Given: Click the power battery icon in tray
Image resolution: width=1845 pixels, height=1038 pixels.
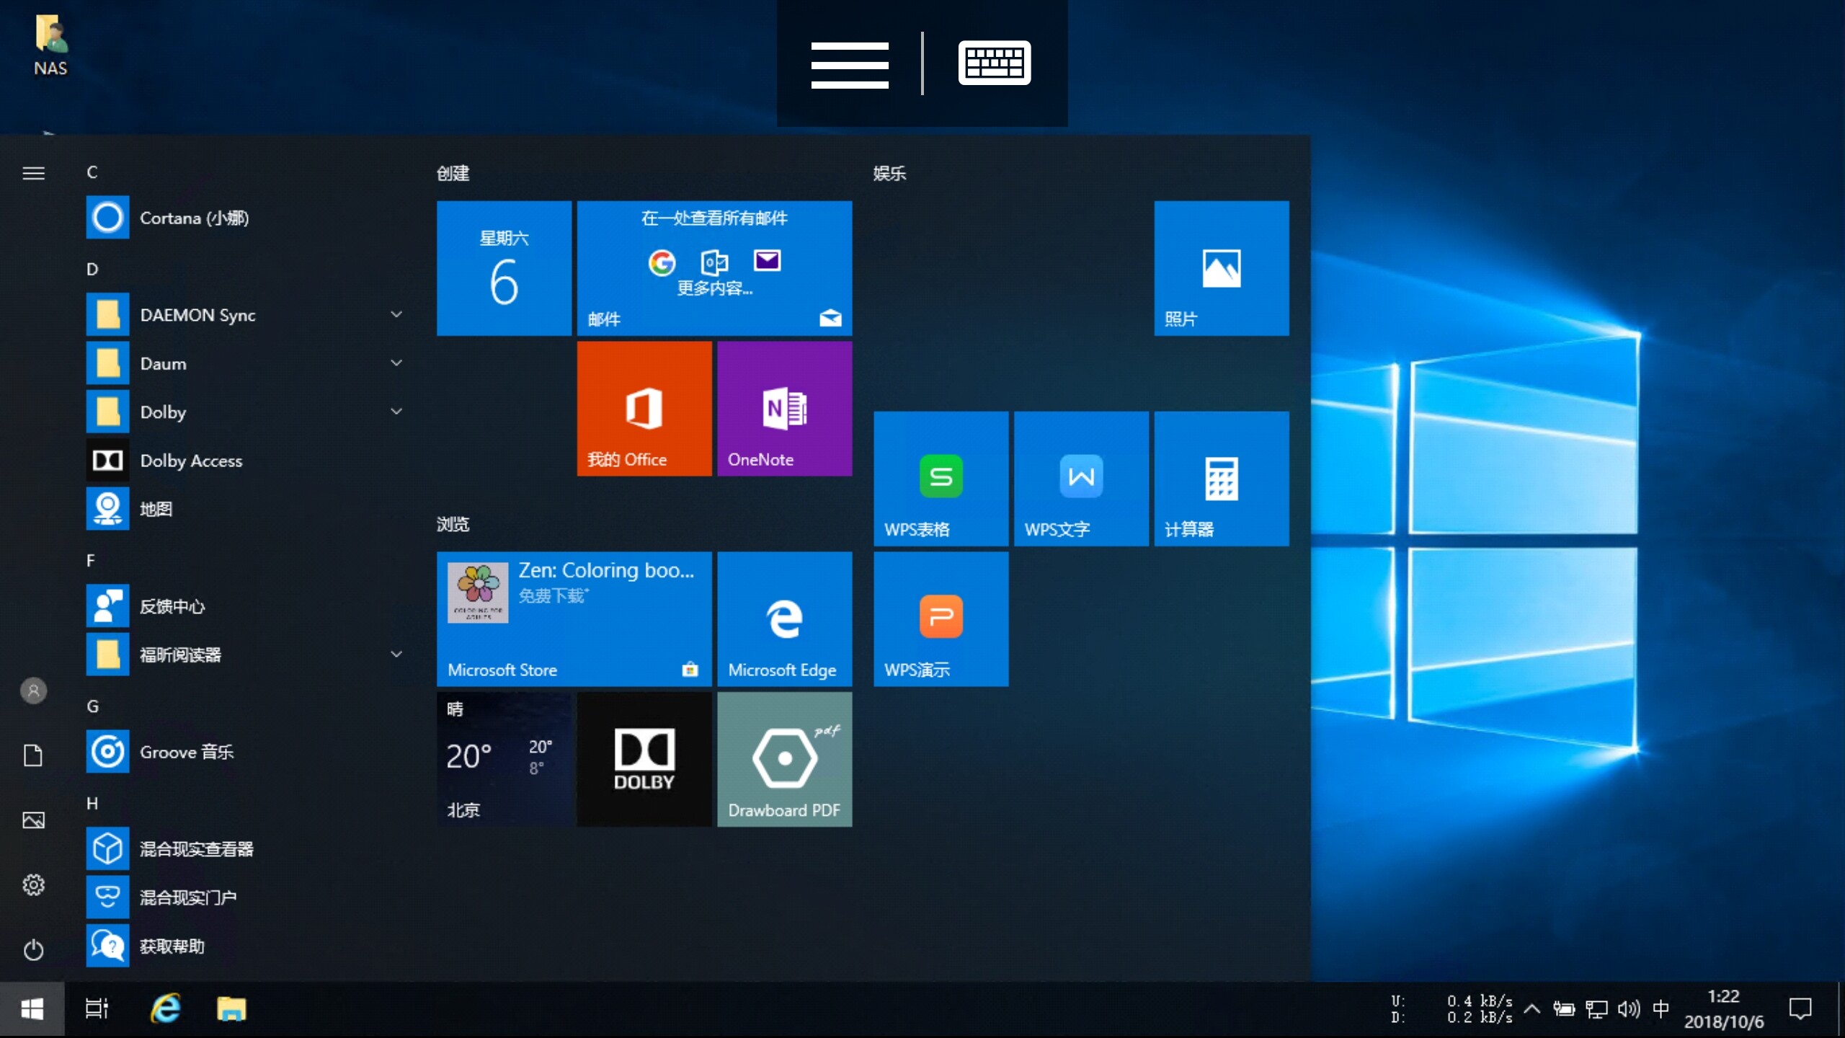Looking at the screenshot, I should point(1564,1009).
